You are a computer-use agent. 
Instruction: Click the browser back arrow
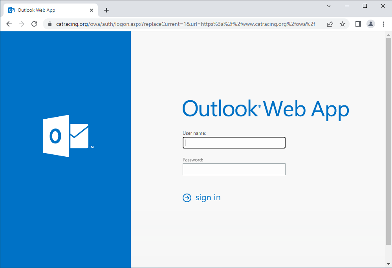click(9, 24)
